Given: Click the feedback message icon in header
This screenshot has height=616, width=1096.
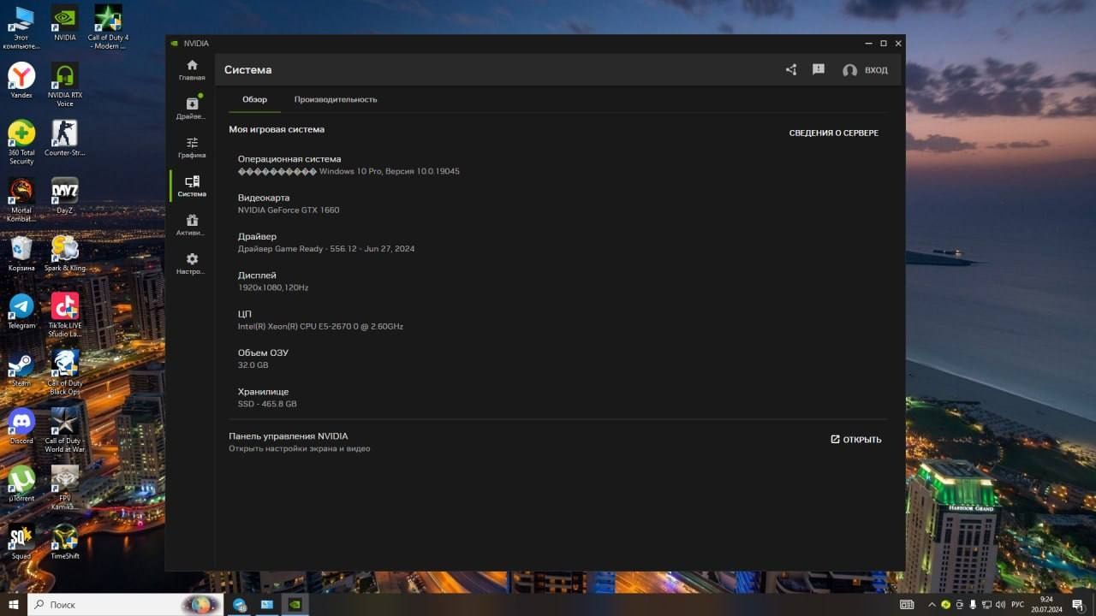Looking at the screenshot, I should [x=819, y=70].
